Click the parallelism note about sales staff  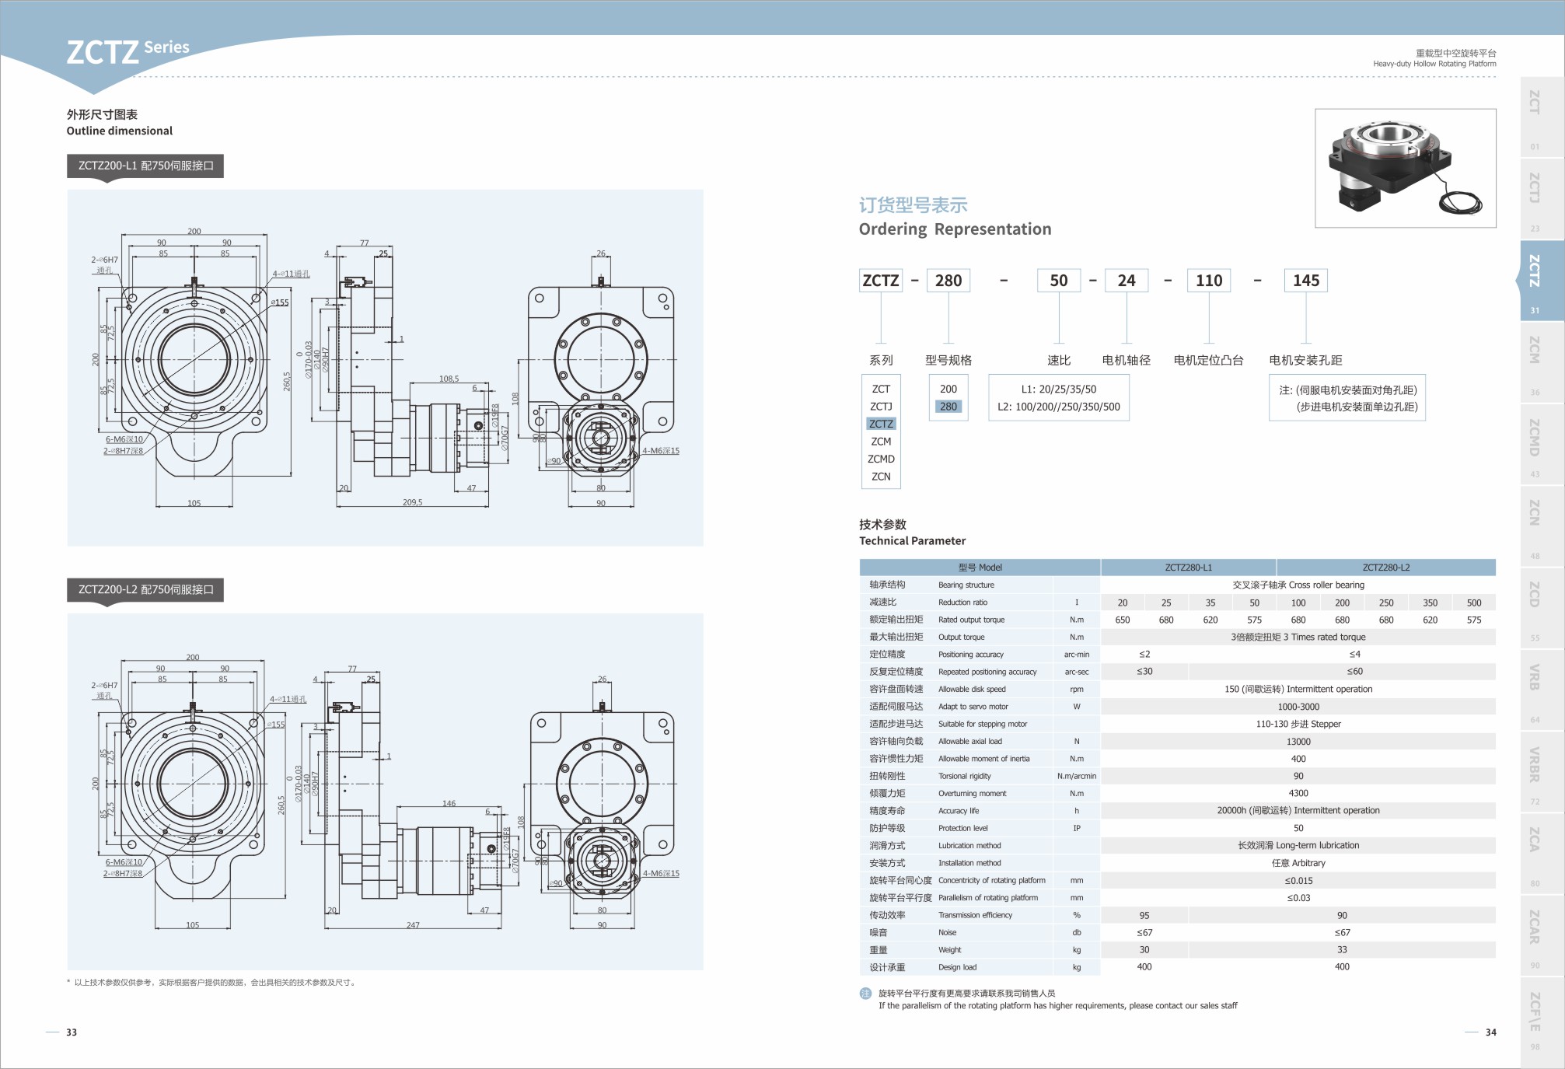tap(1057, 1006)
